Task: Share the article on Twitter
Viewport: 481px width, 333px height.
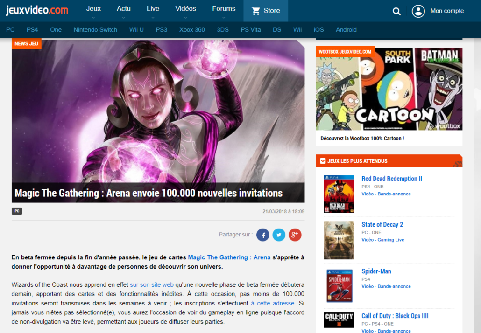Action: point(279,235)
